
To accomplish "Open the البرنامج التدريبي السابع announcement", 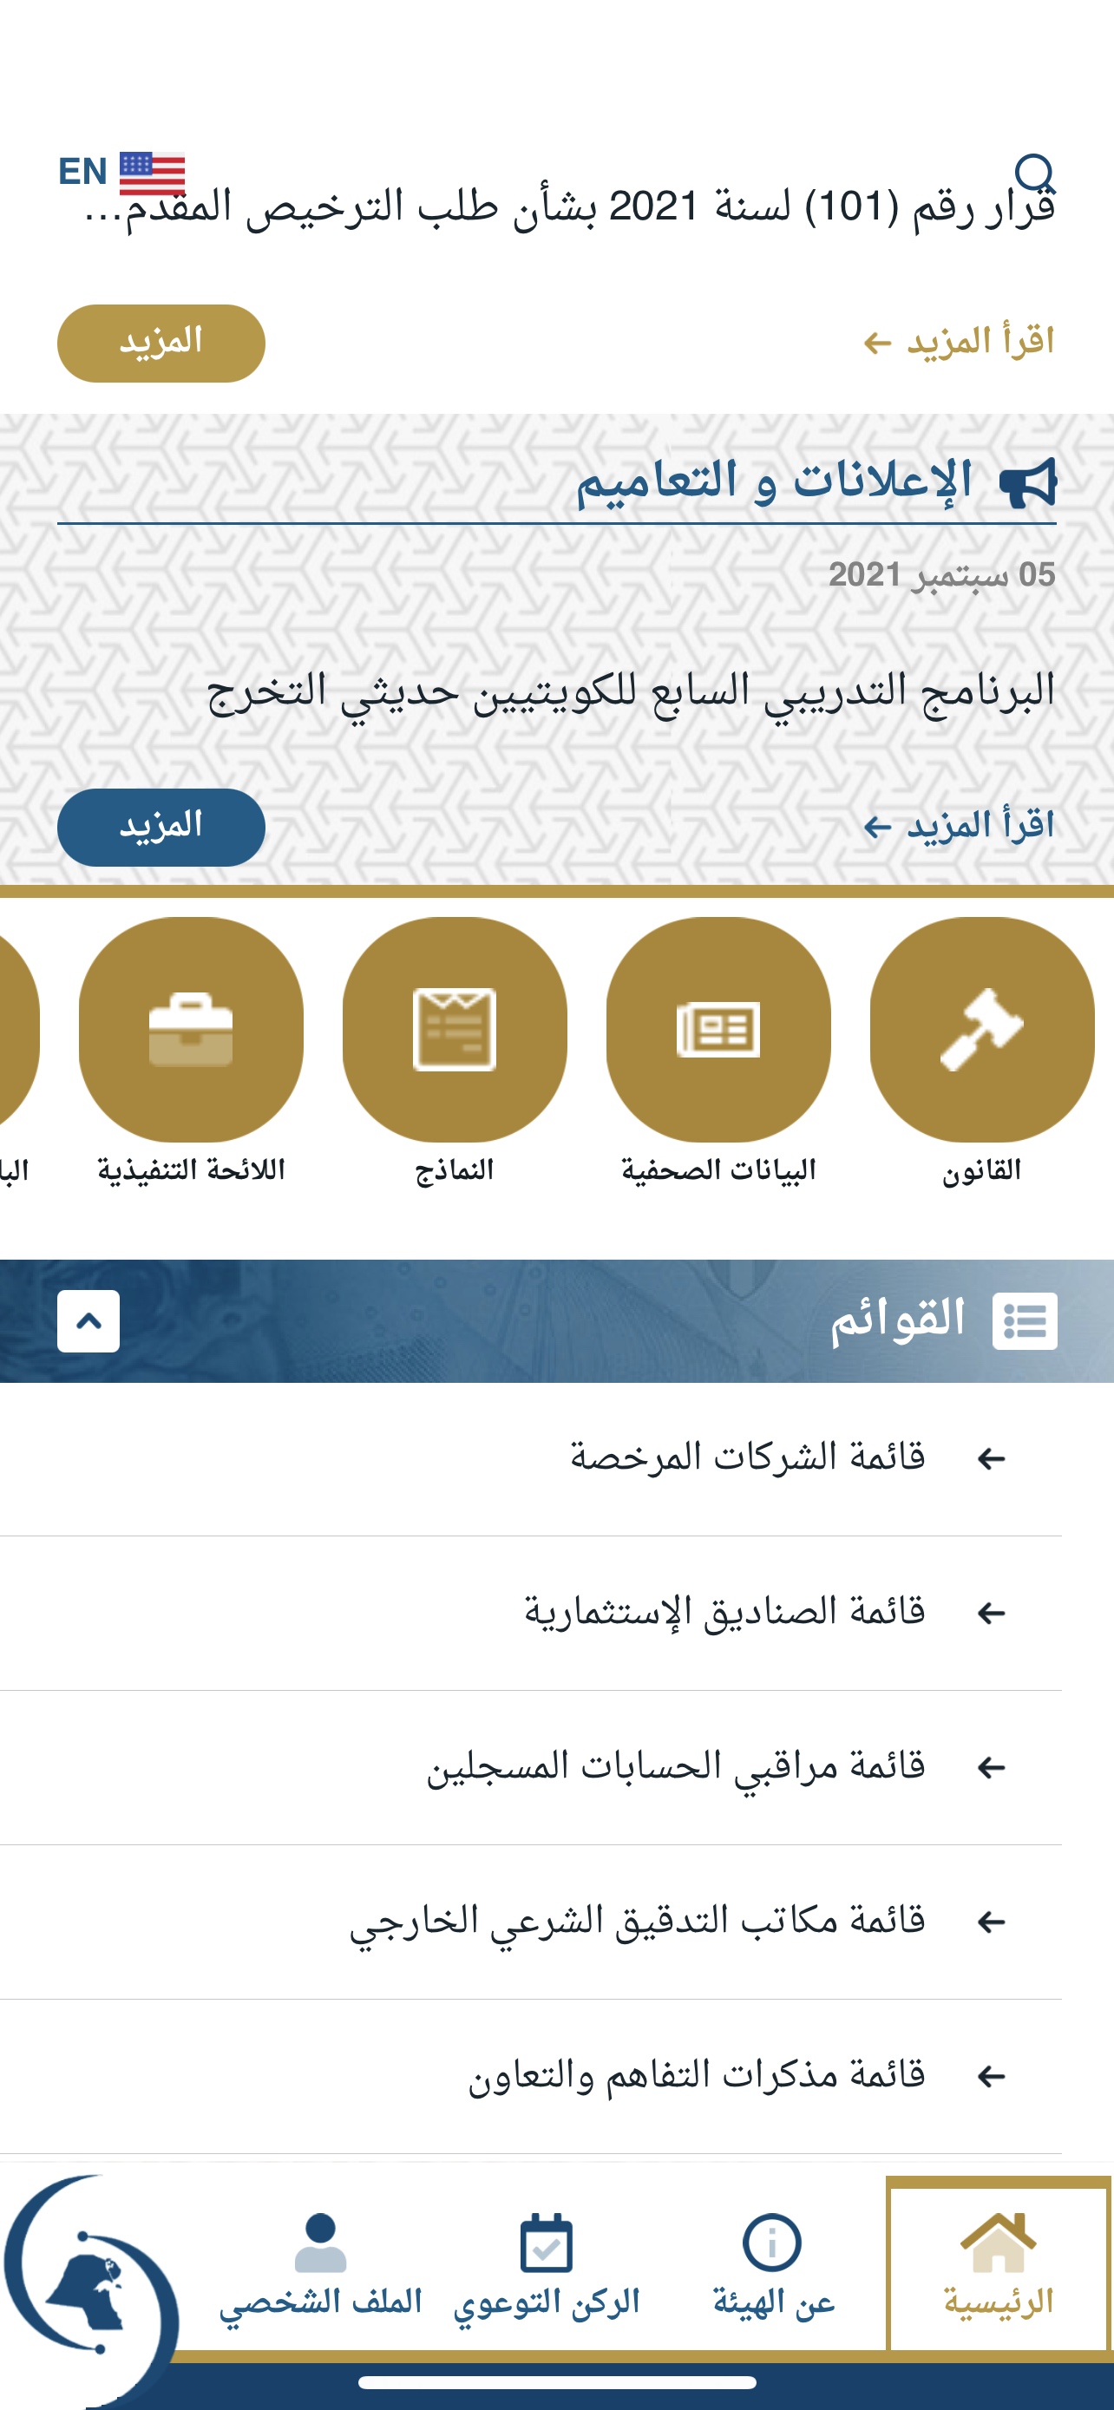I will (x=631, y=692).
